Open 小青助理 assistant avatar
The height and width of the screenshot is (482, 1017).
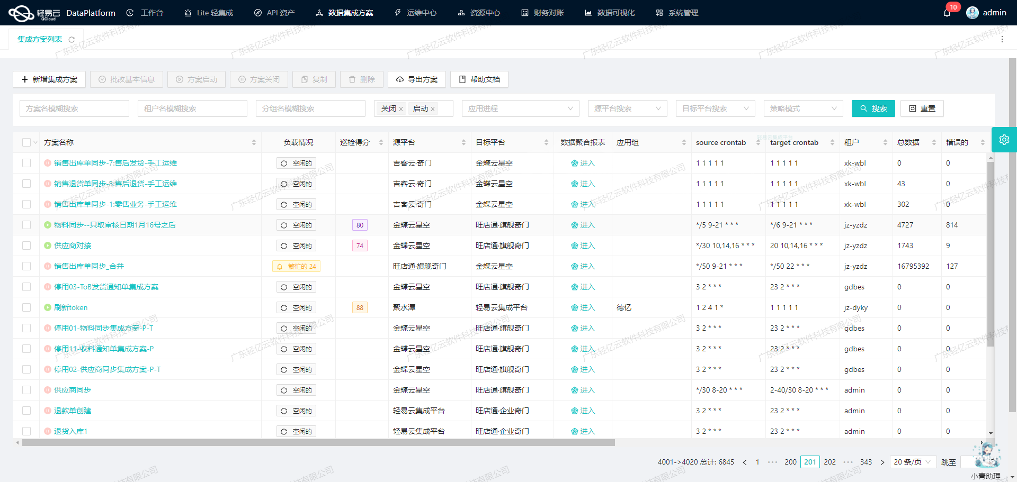point(987,455)
